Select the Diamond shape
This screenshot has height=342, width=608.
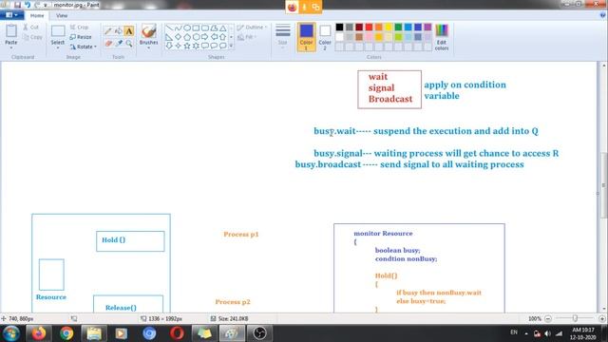(x=178, y=37)
